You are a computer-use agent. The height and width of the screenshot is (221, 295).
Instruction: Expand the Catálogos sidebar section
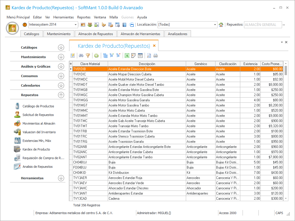pos(61,47)
